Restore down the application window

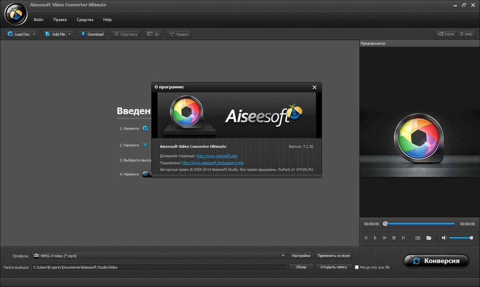[464, 5]
